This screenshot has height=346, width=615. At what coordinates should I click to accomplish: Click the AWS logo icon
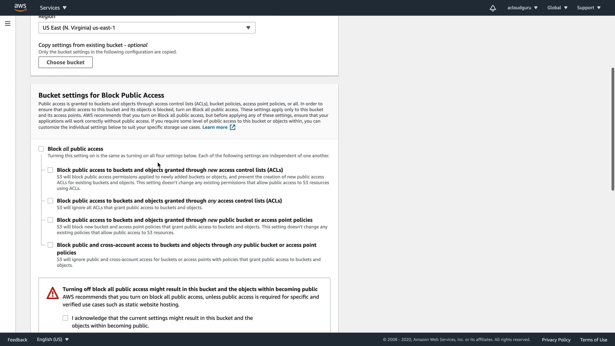pyautogui.click(x=20, y=7)
